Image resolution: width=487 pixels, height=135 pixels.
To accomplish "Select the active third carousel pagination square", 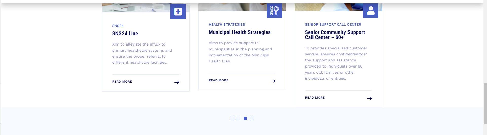I will (x=245, y=118).
